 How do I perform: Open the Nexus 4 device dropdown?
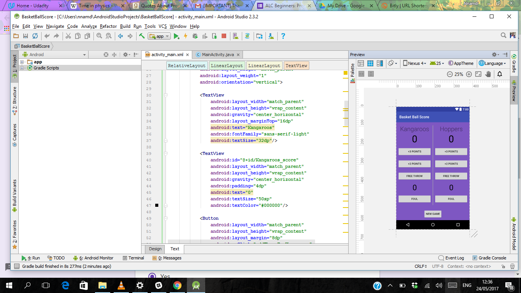[415, 63]
